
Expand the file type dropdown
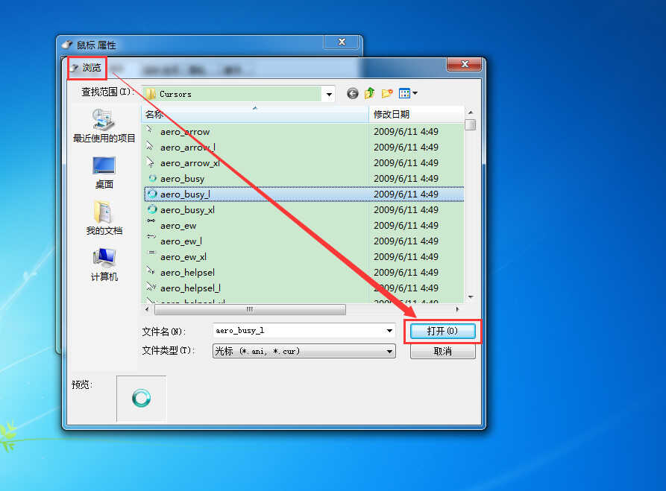coord(389,352)
